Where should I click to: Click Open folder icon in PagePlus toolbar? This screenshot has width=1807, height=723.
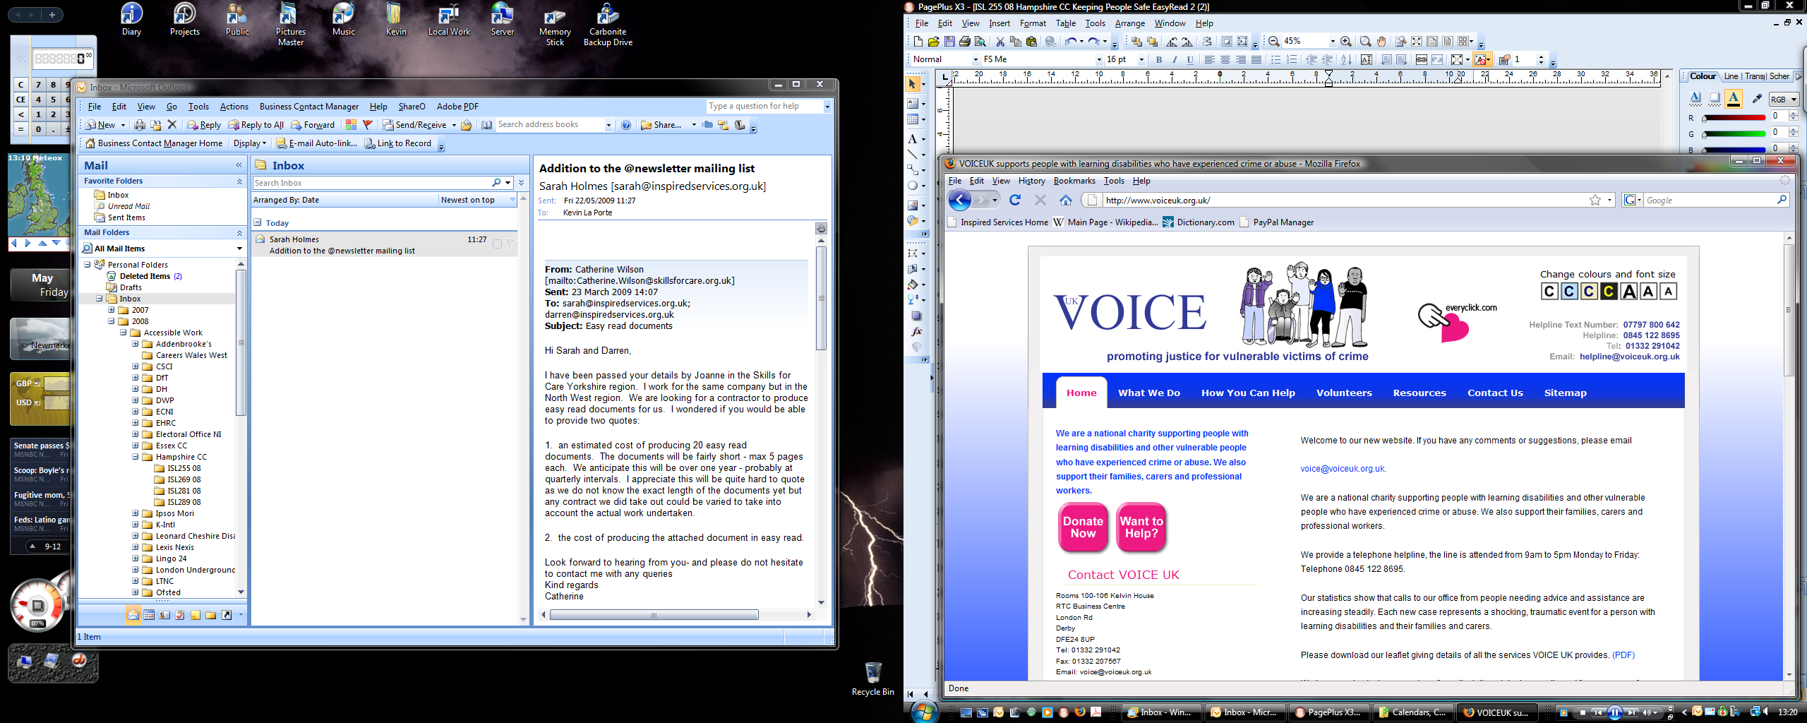click(934, 42)
